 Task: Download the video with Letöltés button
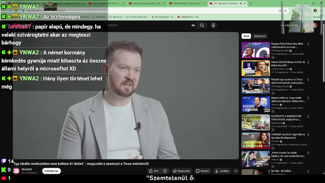coord(222,171)
